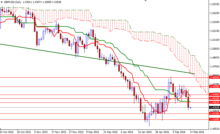Click the 26 Oct 2015 date label

tap(24, 132)
